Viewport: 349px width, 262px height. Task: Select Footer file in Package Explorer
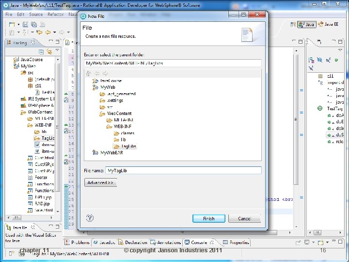pos(38,178)
